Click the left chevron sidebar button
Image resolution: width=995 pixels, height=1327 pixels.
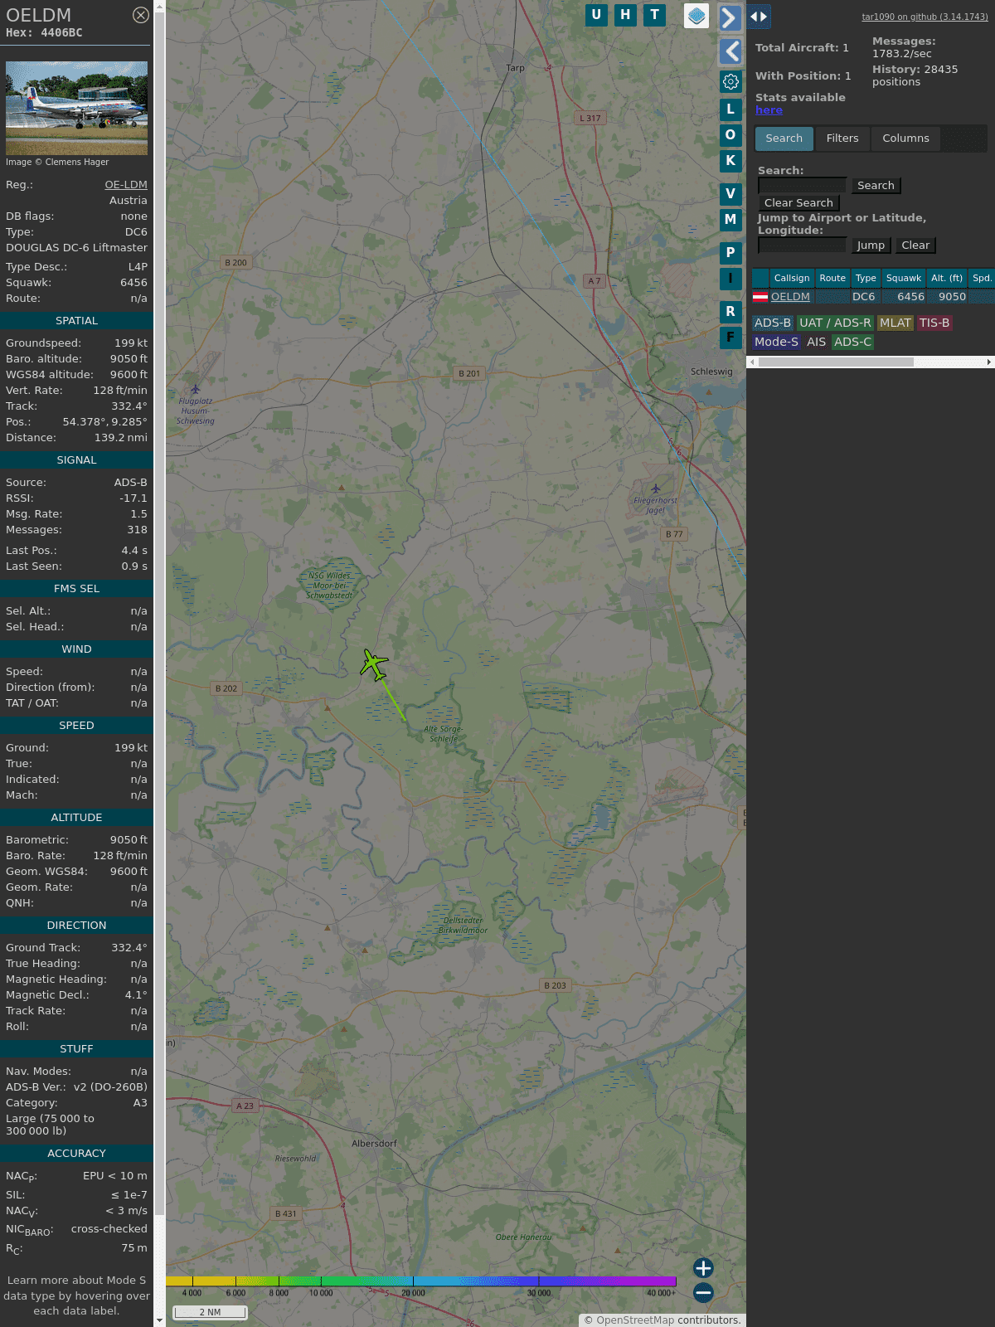(730, 51)
